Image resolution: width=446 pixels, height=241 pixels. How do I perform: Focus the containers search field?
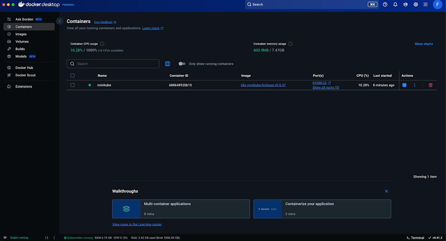point(113,64)
